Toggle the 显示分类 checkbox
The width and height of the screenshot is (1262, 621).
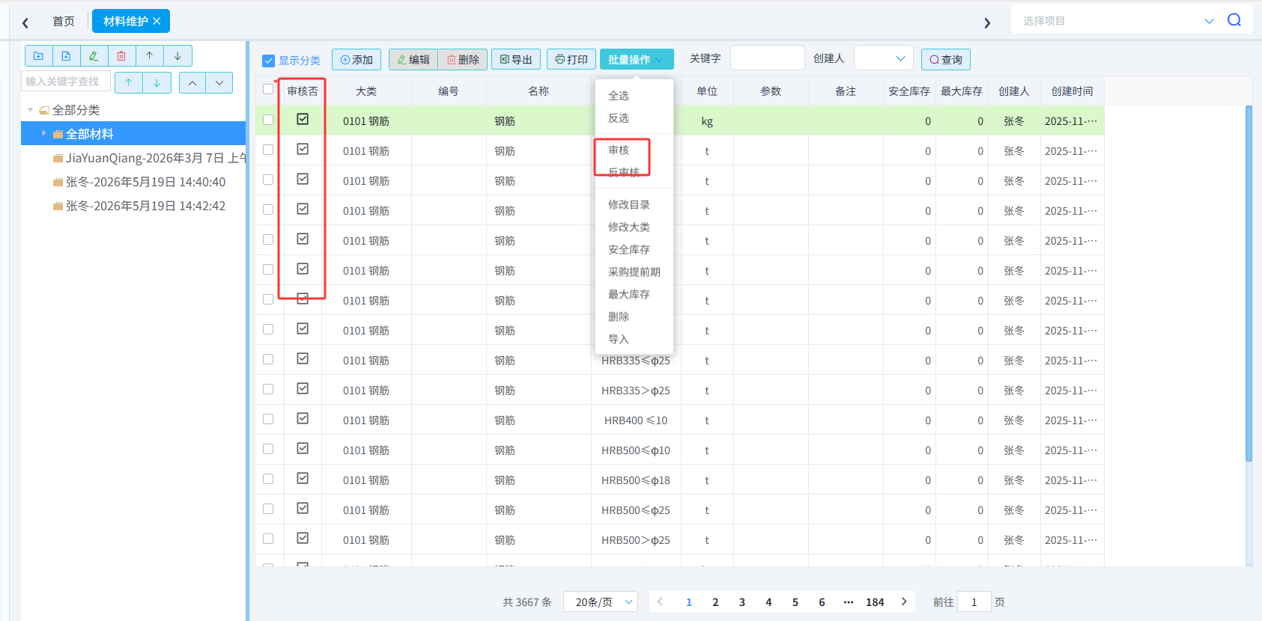tap(268, 61)
